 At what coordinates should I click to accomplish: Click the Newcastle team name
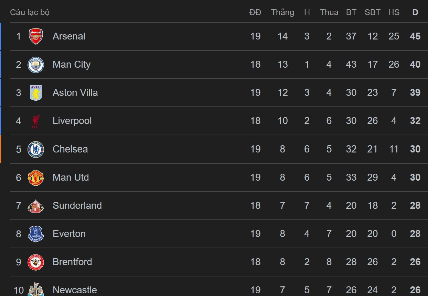(x=75, y=290)
